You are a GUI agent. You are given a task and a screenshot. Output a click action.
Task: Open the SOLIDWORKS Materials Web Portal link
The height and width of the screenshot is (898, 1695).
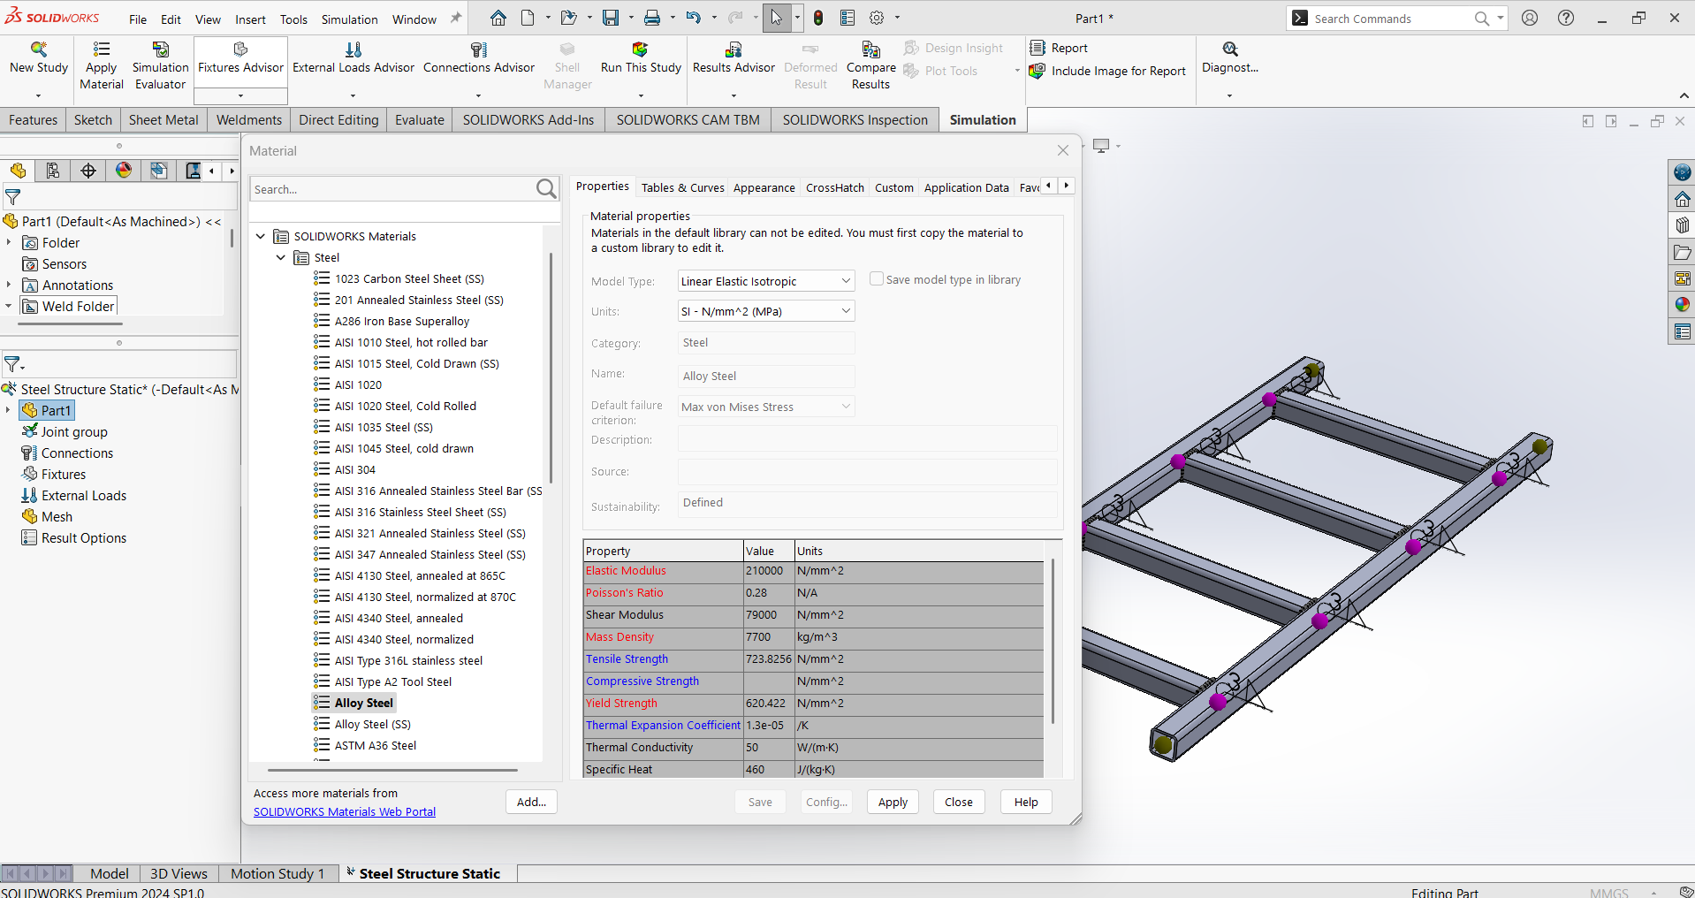coord(345,811)
